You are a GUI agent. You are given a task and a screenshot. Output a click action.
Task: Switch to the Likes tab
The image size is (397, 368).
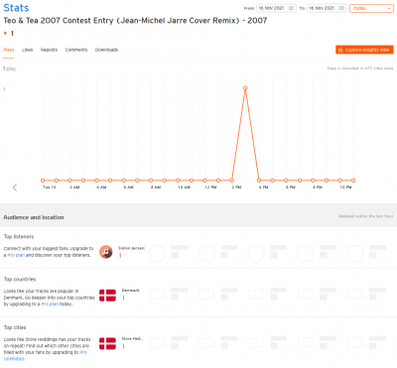28,50
